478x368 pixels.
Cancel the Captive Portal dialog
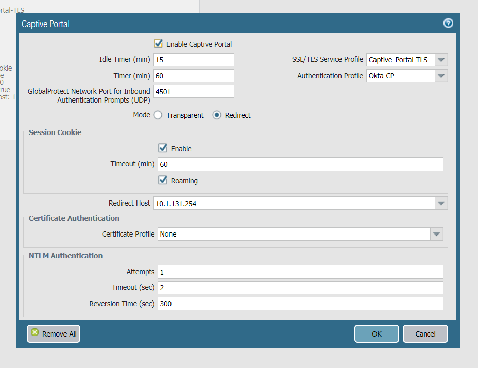(425, 333)
